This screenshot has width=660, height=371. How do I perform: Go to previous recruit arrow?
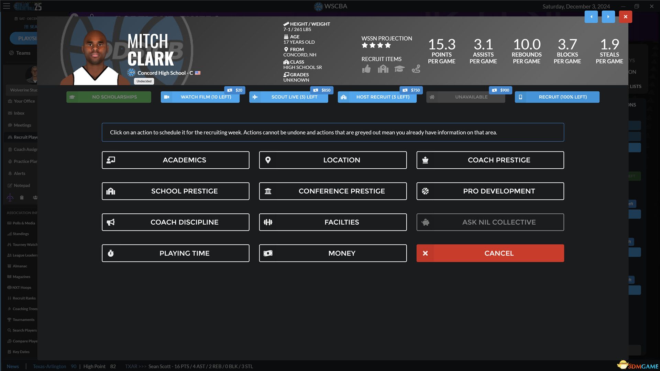[591, 16]
